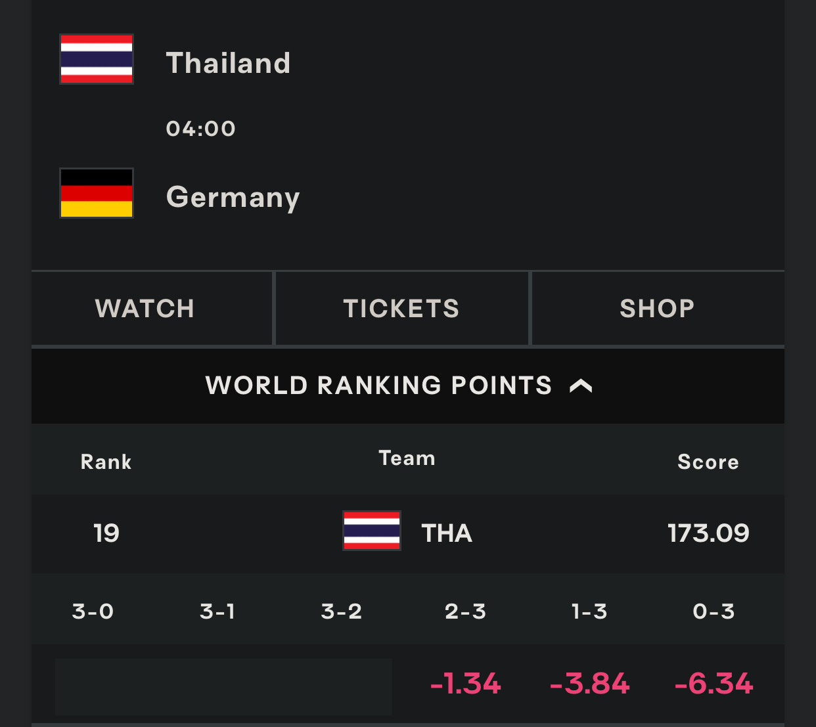The width and height of the screenshot is (816, 727).
Task: Click the Rank column header
Action: coord(106,462)
